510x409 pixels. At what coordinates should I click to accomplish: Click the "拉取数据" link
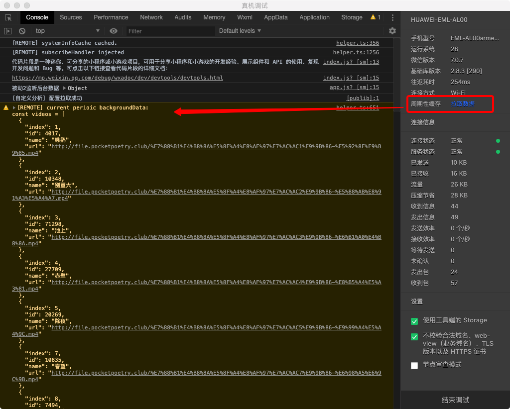463,104
